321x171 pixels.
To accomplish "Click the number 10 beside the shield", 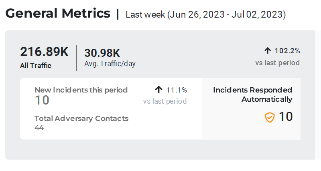I will click(286, 117).
